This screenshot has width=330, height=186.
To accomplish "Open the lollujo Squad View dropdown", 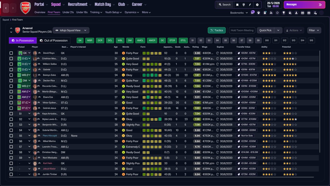I will click(71, 30).
